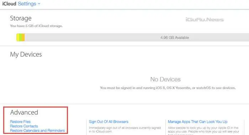Viewport: 249px width, 135px height.
Task: Select the My Devices heading
Action: (x=26, y=54)
